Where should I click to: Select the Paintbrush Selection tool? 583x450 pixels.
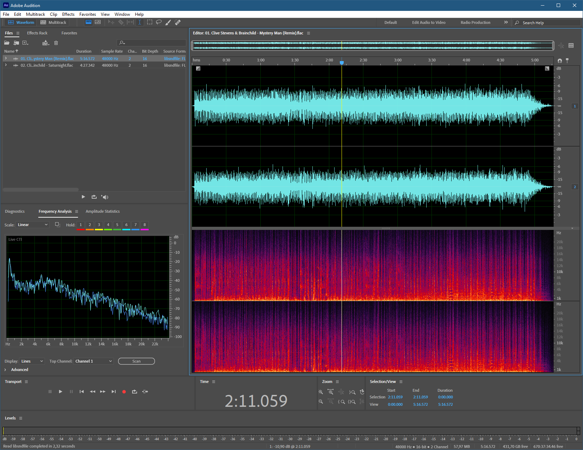point(168,22)
